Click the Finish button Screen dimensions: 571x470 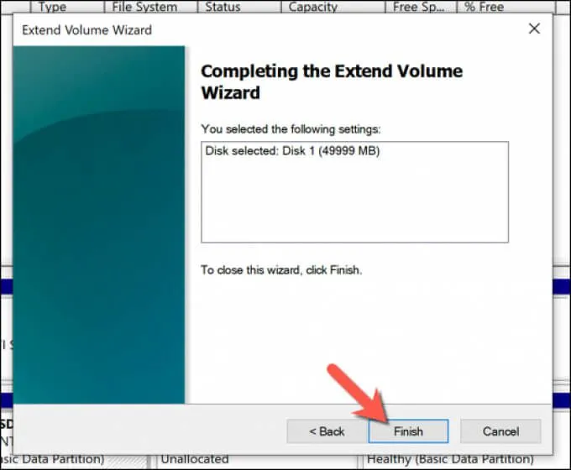[408, 431]
